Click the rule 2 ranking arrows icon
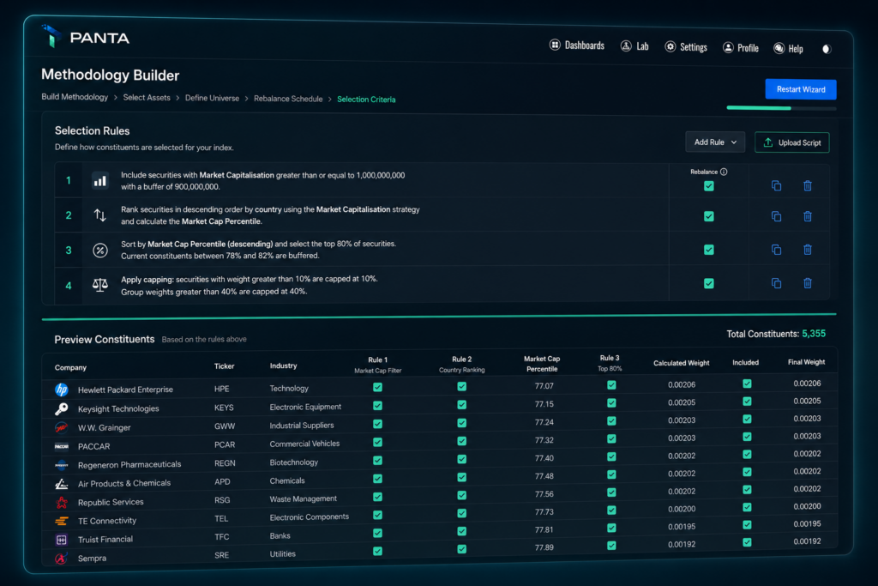878x586 pixels. pyautogui.click(x=99, y=215)
